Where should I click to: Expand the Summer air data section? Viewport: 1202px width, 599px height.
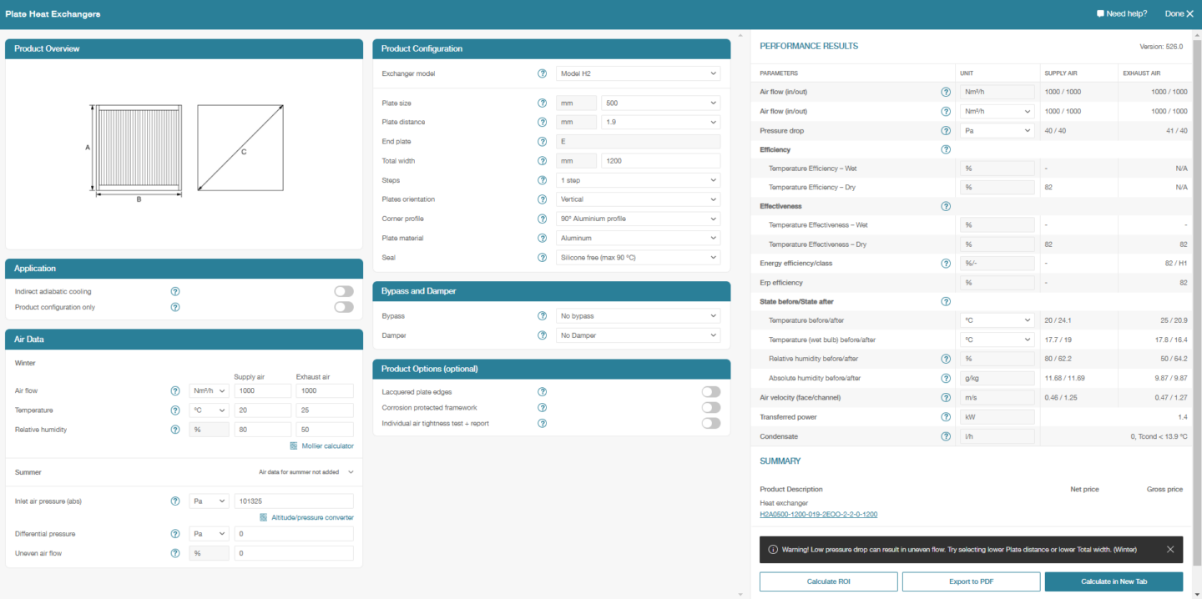[351, 472]
